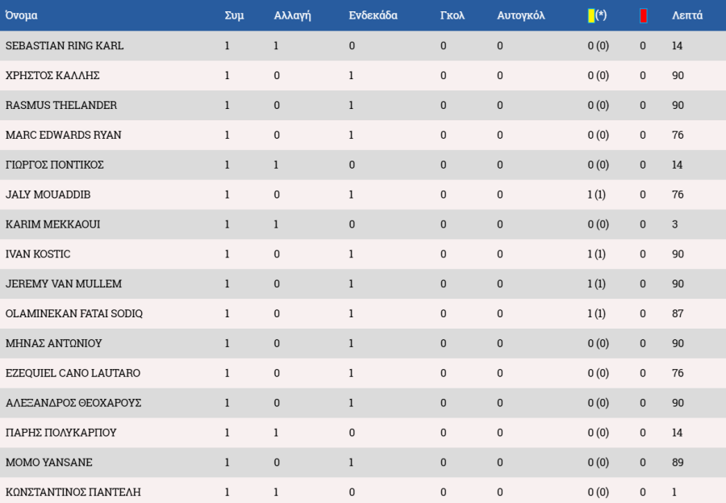726x503 pixels.
Task: Sort by the Λεπτά column header
Action: click(687, 15)
